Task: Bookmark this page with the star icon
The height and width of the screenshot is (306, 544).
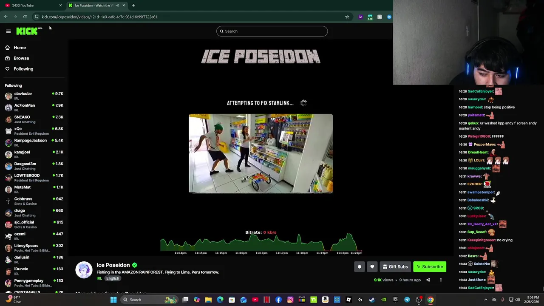Action: click(347, 17)
